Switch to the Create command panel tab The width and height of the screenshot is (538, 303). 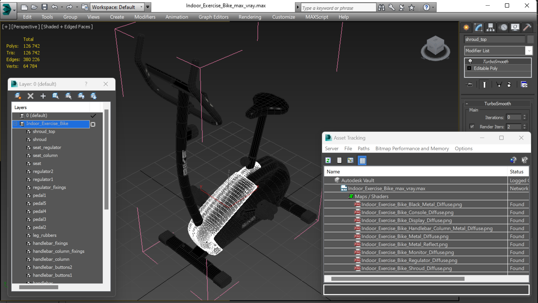(x=466, y=27)
